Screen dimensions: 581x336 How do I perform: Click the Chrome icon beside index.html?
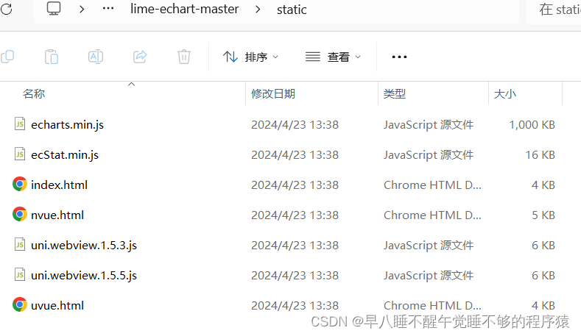(20, 185)
